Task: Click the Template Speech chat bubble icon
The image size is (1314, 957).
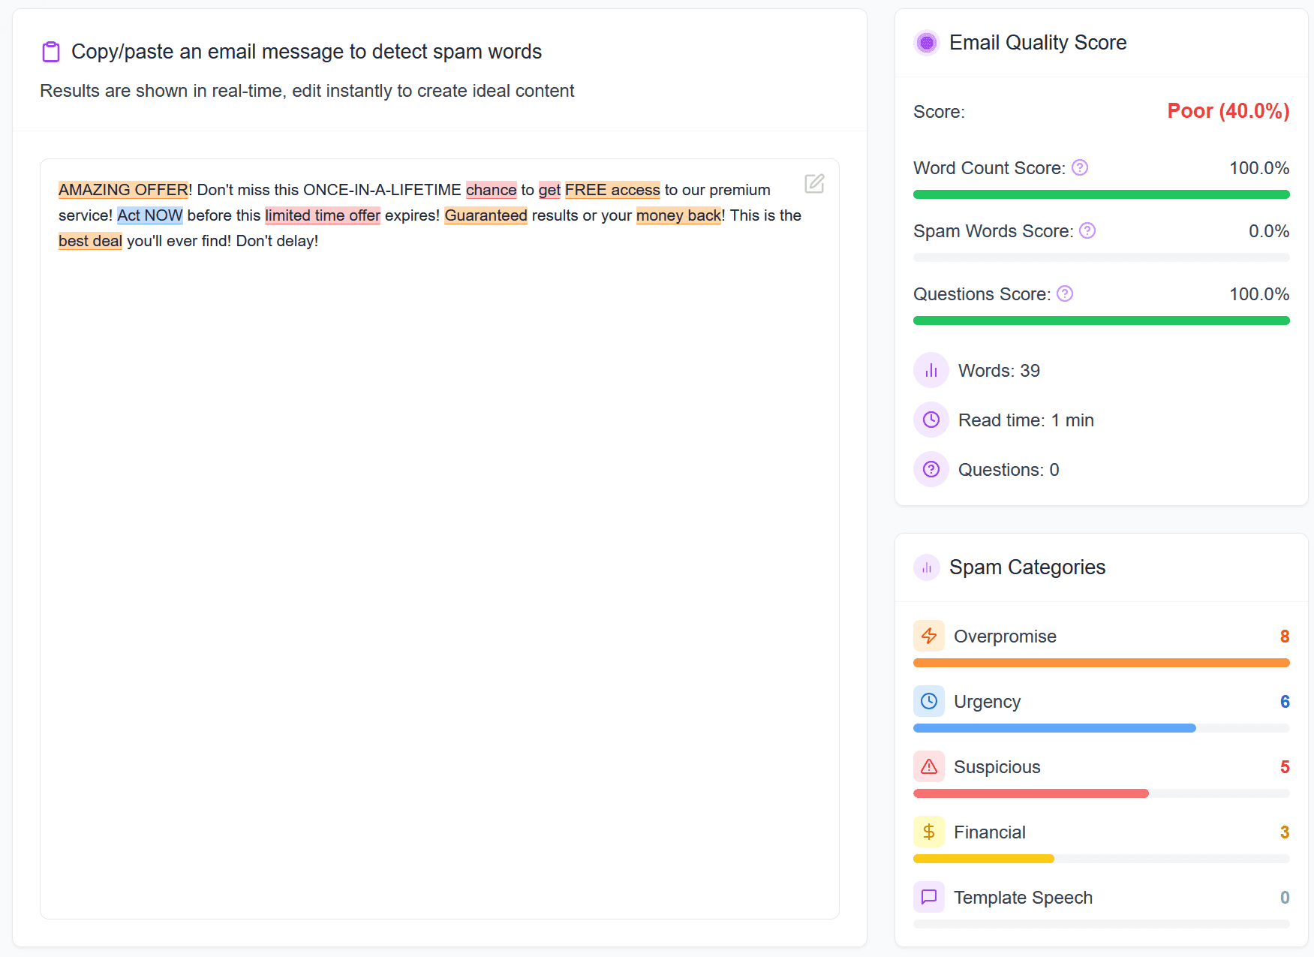Action: click(x=929, y=897)
